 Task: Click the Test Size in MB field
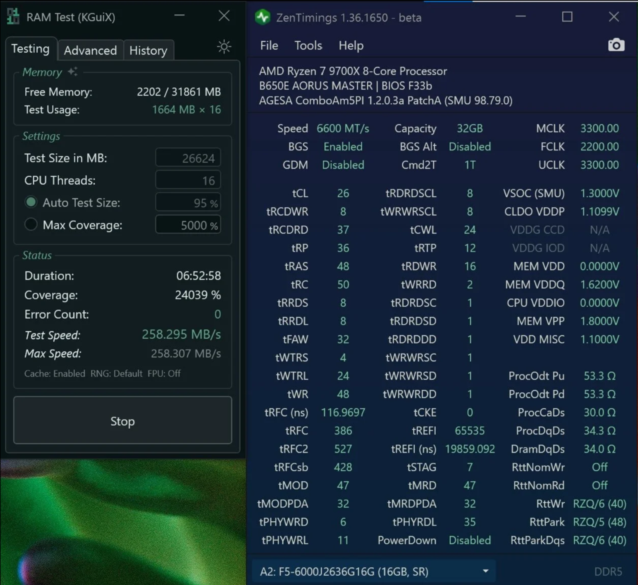(x=188, y=158)
